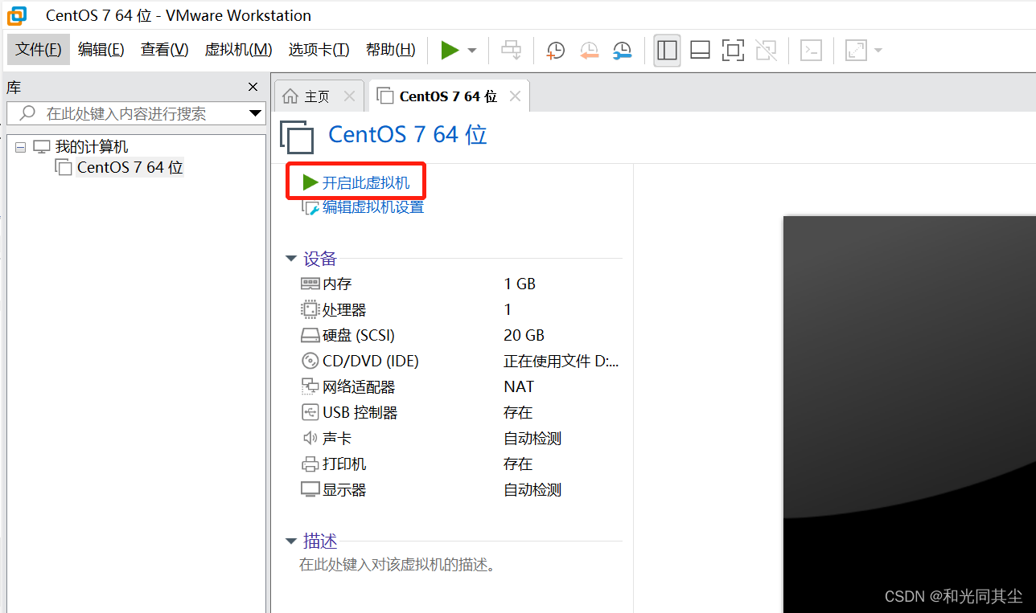
Task: Open the 虚拟机(M) menu
Action: (x=238, y=50)
